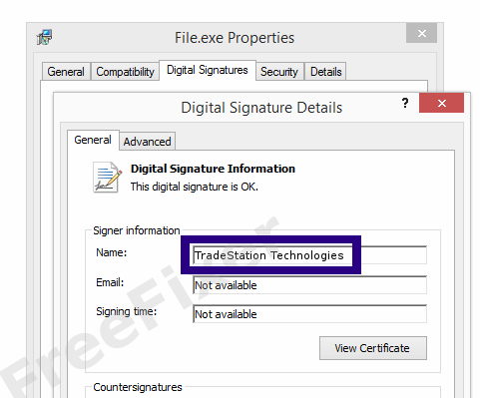Click the Digital Signature Details title text
The image size is (480, 398).
(261, 108)
